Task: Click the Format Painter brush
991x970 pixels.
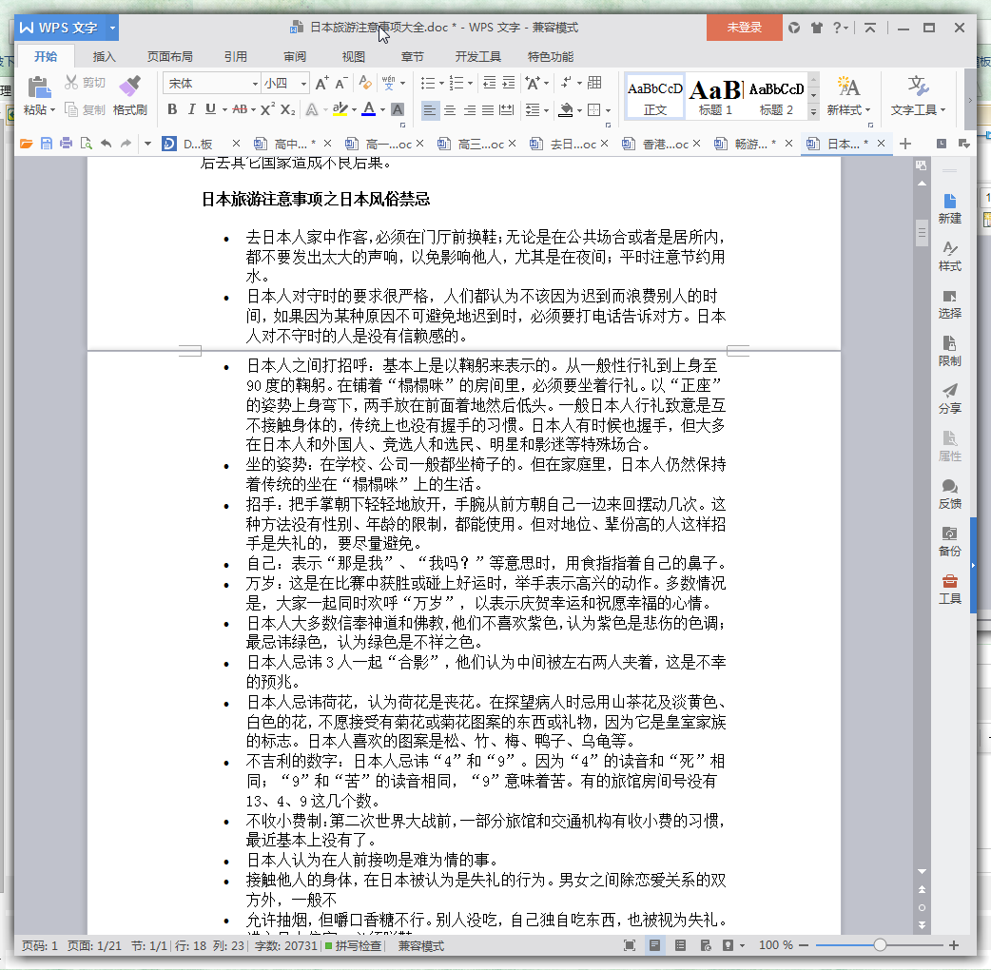Action: (x=130, y=86)
